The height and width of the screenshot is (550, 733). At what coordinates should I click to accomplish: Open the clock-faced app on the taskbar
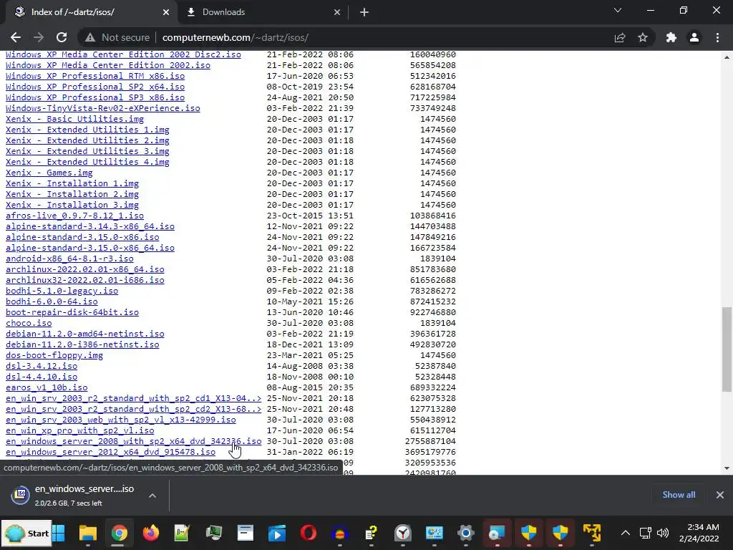pyautogui.click(x=402, y=533)
